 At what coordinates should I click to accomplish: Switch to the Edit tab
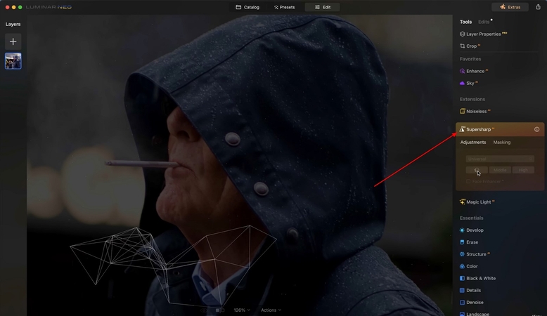coord(322,7)
